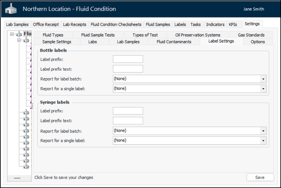This screenshot has width=281, height=188.
Task: Open the Fluid Condition Checksheets tab
Action: tap(116, 24)
